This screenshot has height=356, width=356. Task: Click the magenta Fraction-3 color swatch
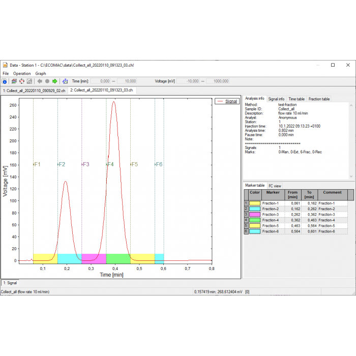[x=255, y=215]
